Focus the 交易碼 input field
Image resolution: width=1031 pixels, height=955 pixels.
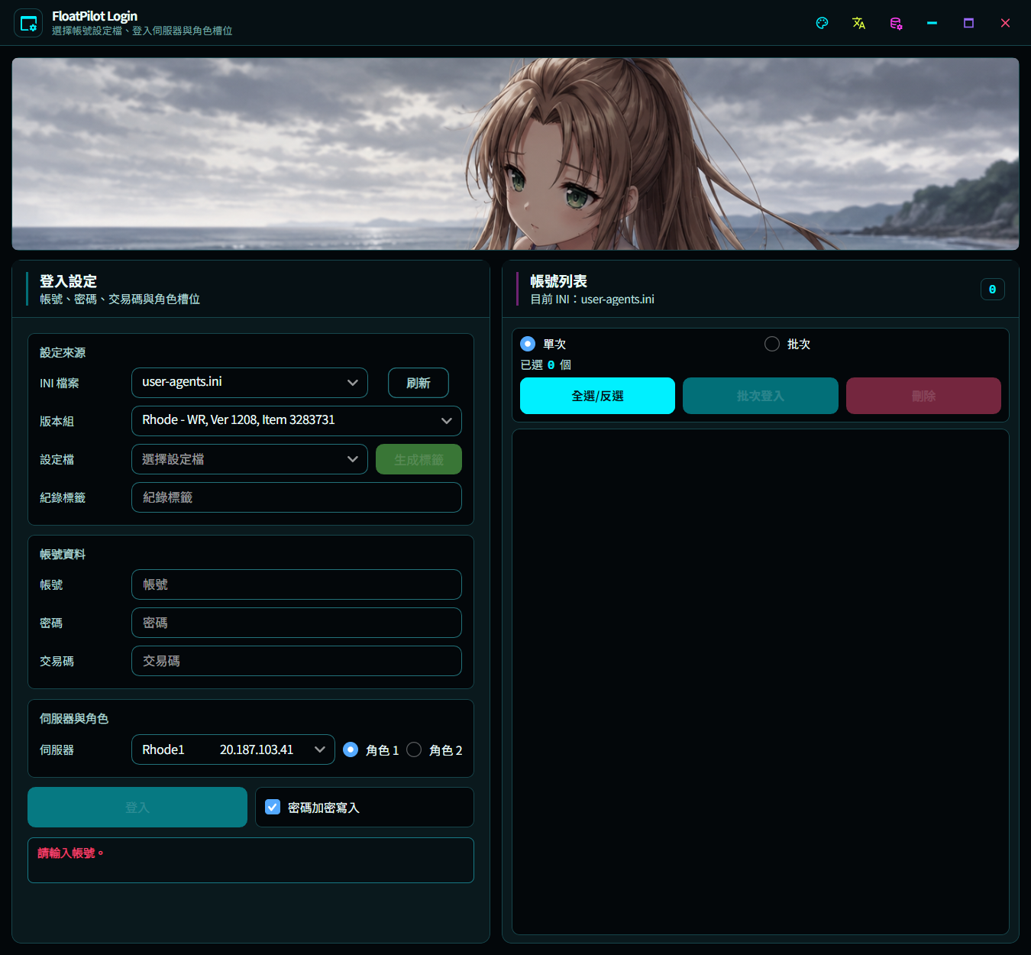pyautogui.click(x=296, y=661)
